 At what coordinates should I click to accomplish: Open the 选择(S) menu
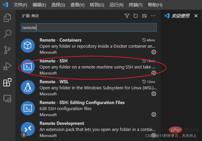coord(58,5)
